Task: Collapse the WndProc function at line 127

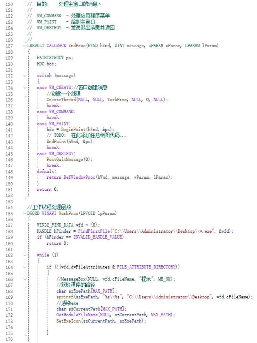Action: [x=25, y=46]
